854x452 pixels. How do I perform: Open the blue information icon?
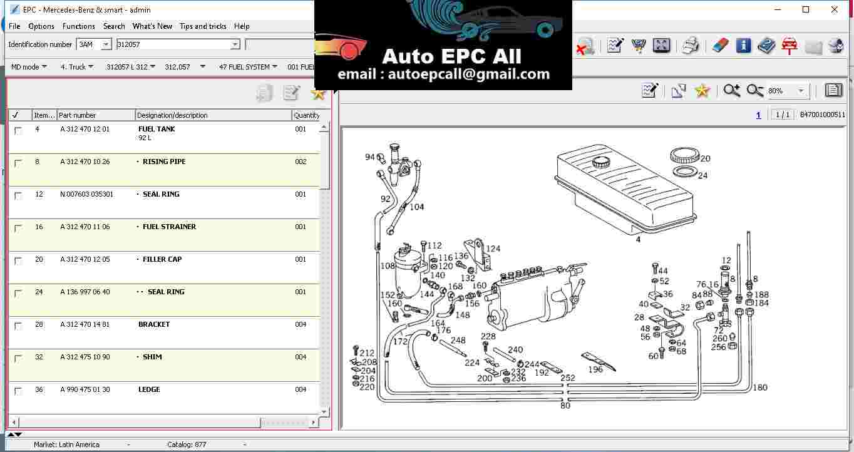coord(743,45)
